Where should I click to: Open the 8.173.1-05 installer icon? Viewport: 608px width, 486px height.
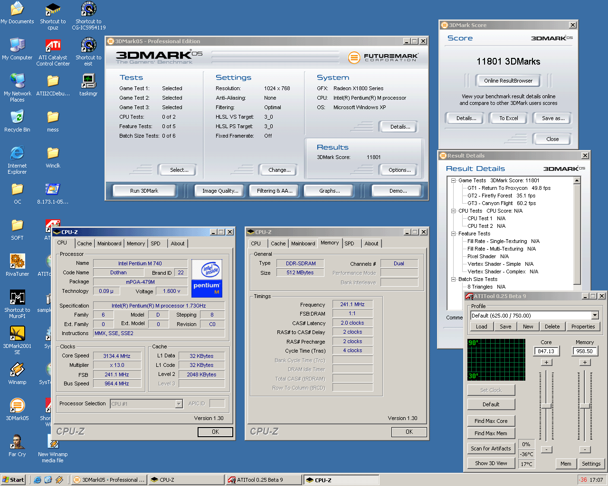coord(53,193)
